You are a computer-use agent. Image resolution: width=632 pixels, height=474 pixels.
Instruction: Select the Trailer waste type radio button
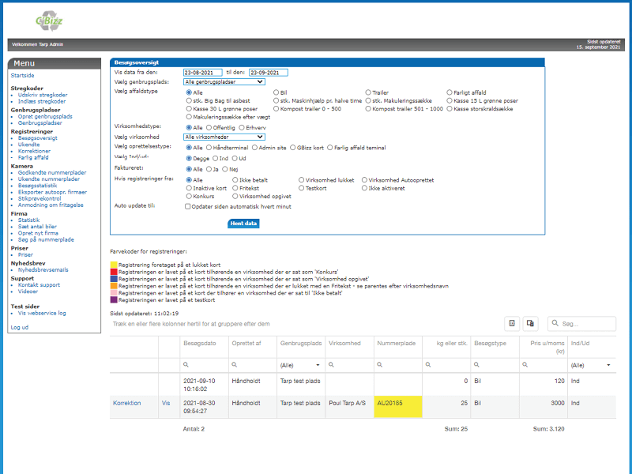366,92
